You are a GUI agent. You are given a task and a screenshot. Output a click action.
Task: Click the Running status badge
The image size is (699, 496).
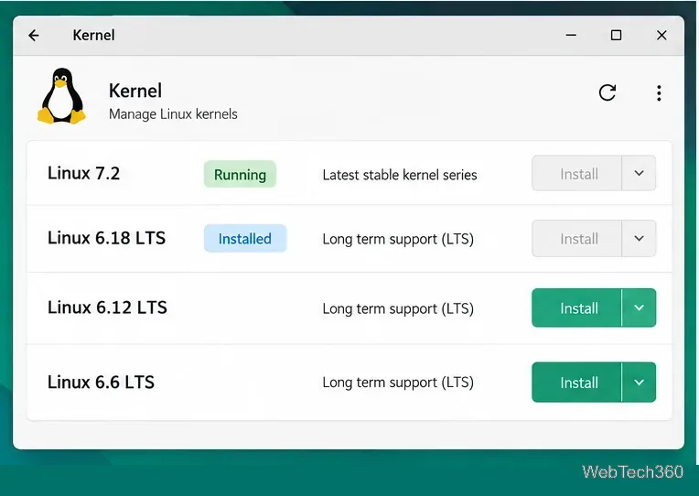[x=240, y=174]
